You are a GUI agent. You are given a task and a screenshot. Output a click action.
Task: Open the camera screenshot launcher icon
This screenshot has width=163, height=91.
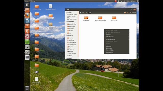[x=27, y=47]
